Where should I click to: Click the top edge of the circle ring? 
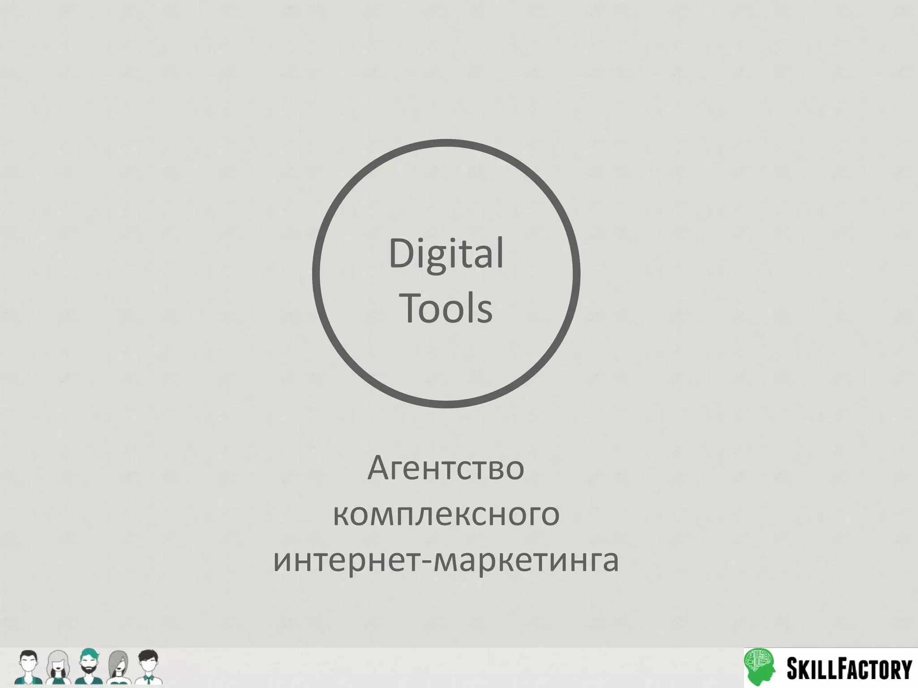pos(446,142)
